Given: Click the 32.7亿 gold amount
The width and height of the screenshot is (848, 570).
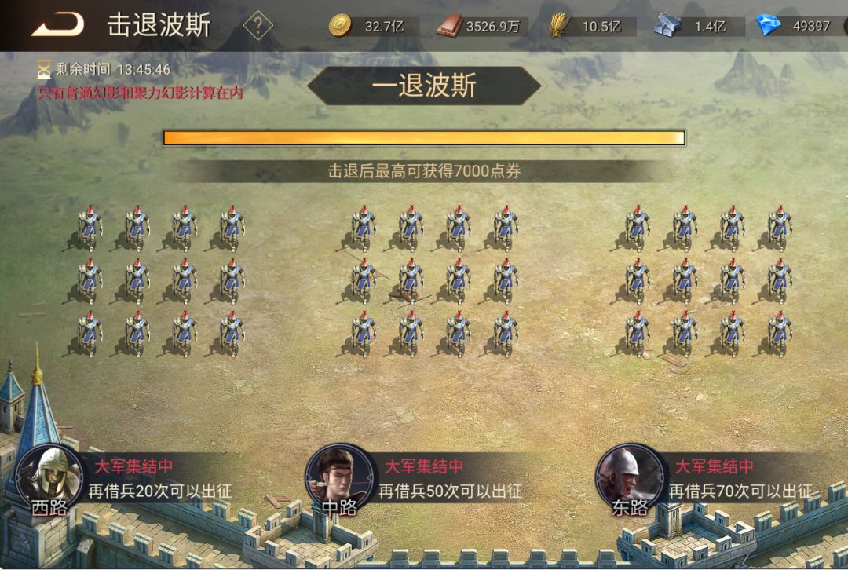Looking at the screenshot, I should (x=384, y=26).
